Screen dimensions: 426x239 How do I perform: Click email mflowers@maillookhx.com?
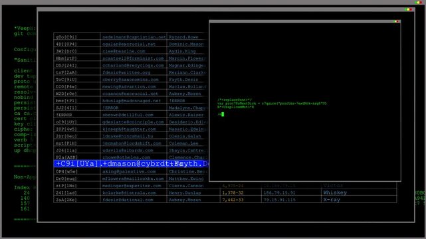pos(133,179)
